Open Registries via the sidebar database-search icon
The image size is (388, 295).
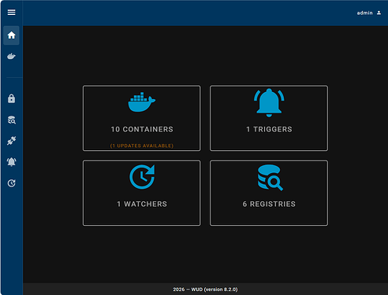[11, 120]
